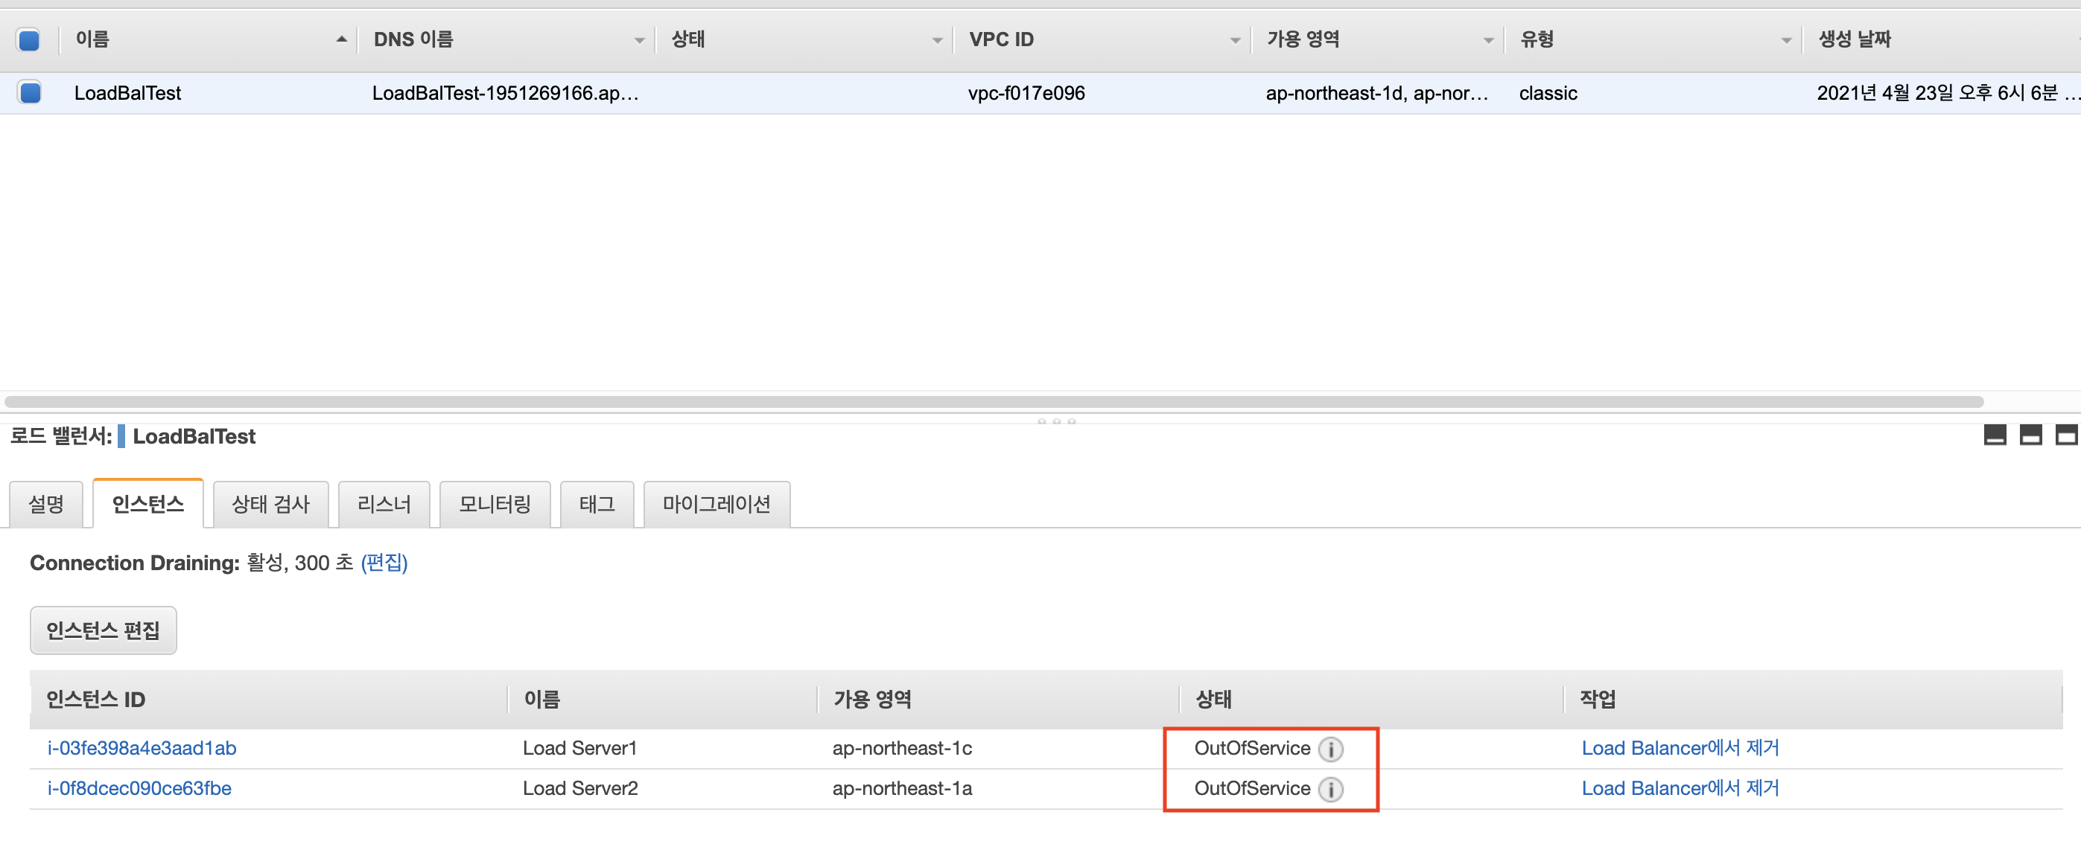This screenshot has height=850, width=2081.
Task: Open the VPC ID column dropdown arrow
Action: coord(1234,40)
